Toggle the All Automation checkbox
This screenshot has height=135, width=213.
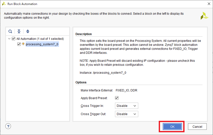click(x=13, y=39)
